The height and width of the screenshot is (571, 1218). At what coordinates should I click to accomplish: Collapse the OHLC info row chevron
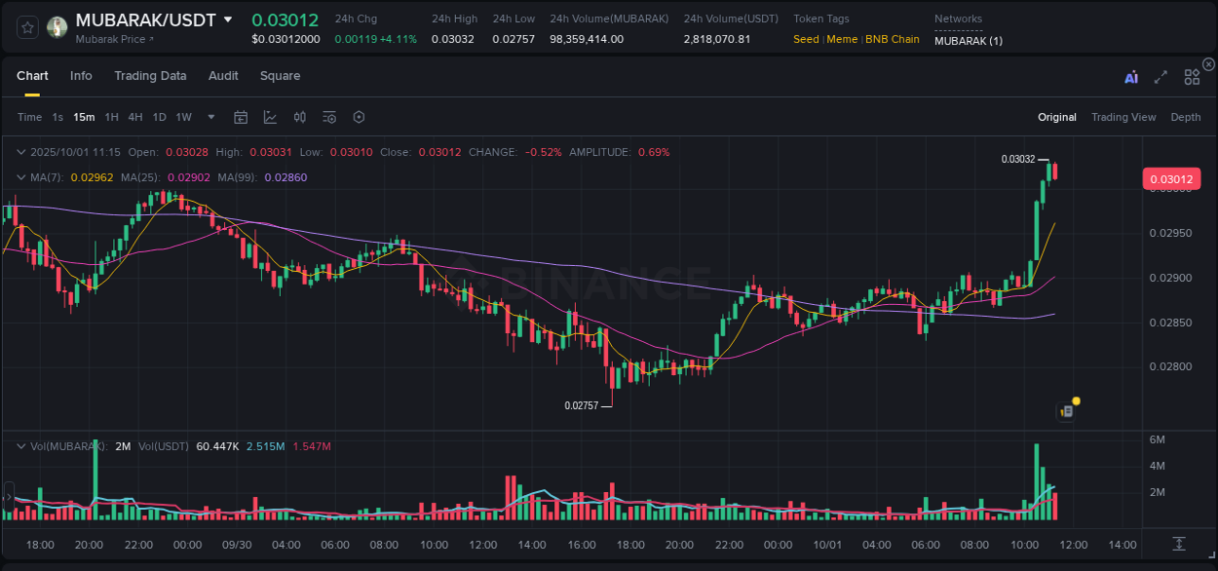pyautogui.click(x=20, y=152)
